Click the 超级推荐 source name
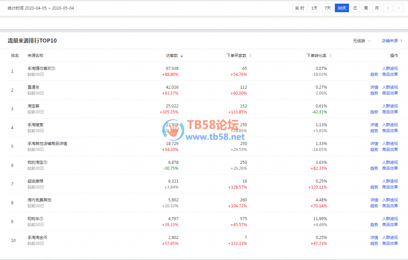 click(36, 181)
